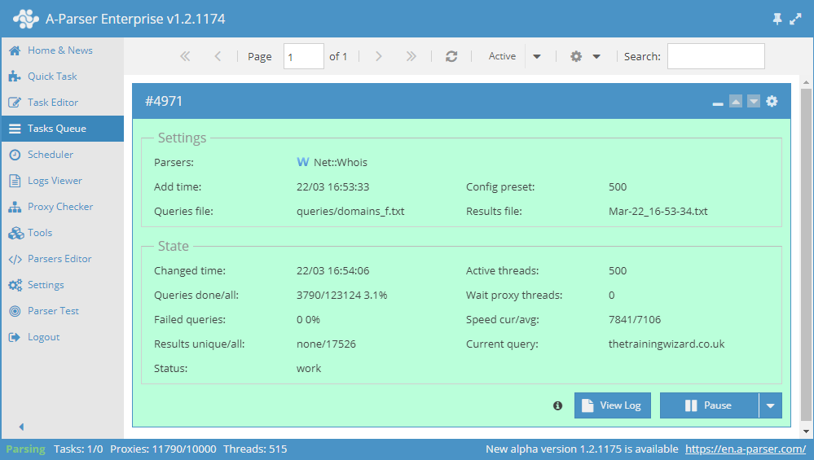Expand the Active filter dropdown
The image size is (814, 460).
point(537,56)
